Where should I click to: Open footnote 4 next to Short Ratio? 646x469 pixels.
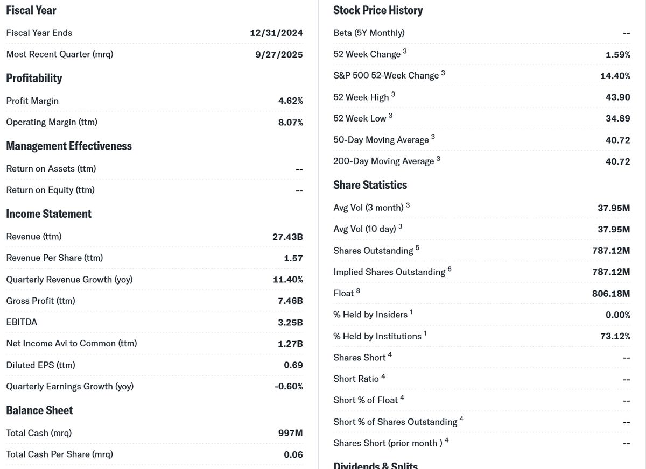pyautogui.click(x=383, y=376)
